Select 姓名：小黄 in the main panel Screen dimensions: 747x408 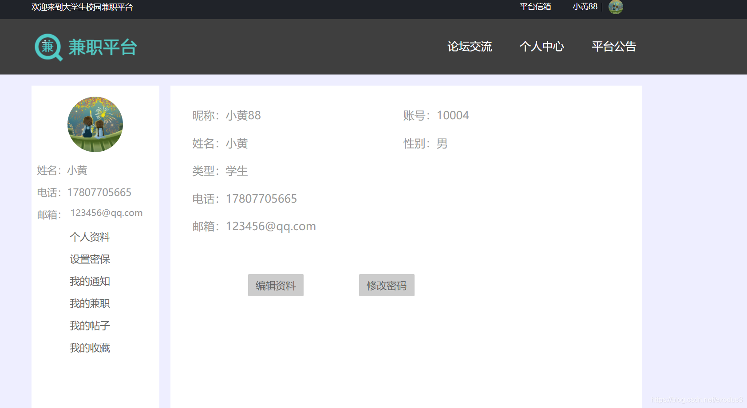click(220, 143)
